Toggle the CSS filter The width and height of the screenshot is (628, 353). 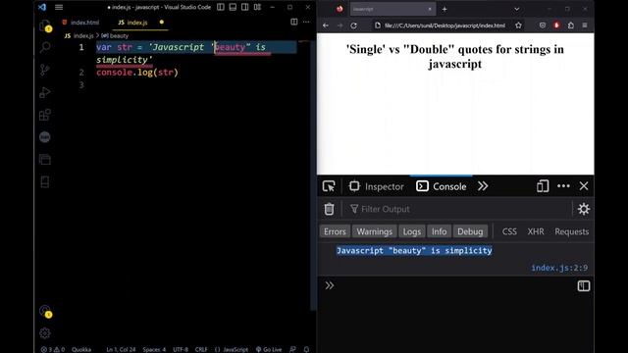509,231
